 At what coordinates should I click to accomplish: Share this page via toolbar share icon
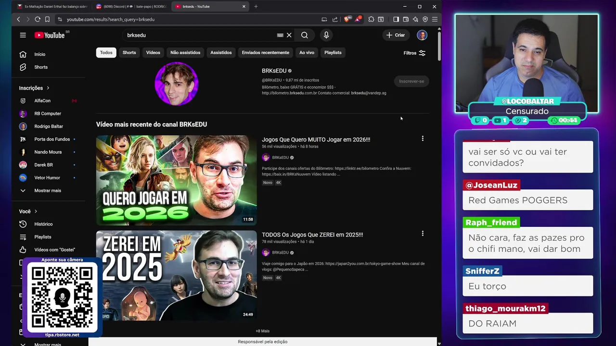335,19
